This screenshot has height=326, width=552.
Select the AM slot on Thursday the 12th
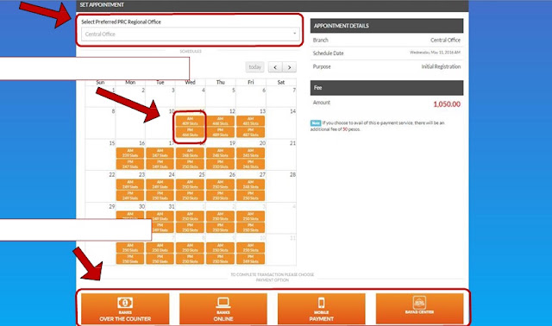(221, 121)
